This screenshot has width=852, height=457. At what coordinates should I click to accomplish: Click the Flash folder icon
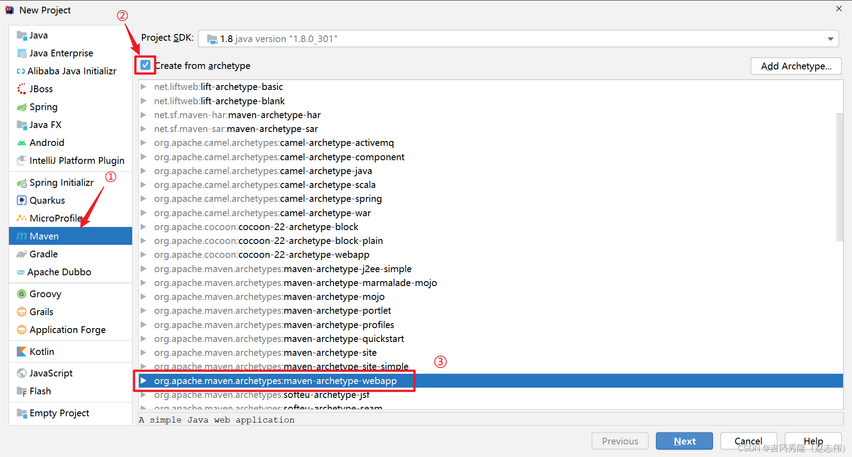[x=22, y=391]
